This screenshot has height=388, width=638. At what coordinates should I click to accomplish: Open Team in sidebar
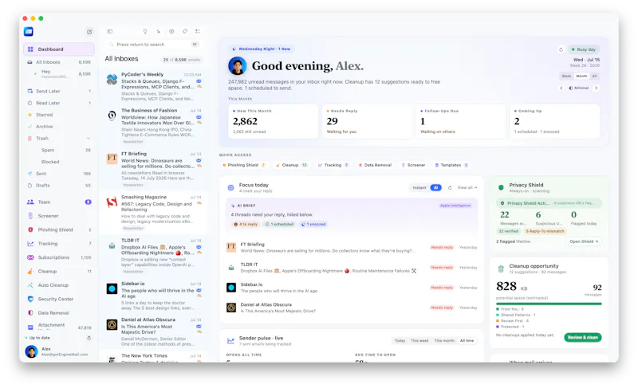pos(59,202)
